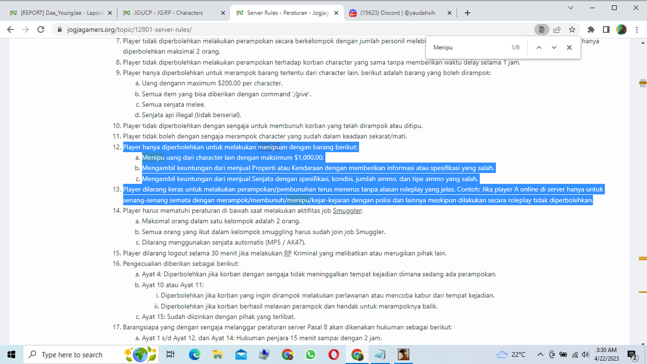Click the '1/6' find match counter
The image size is (647, 364).
pyautogui.click(x=515, y=48)
